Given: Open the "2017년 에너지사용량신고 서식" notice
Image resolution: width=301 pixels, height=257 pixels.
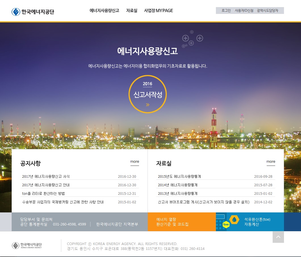Looking at the screenshot, I should [x=46, y=176].
